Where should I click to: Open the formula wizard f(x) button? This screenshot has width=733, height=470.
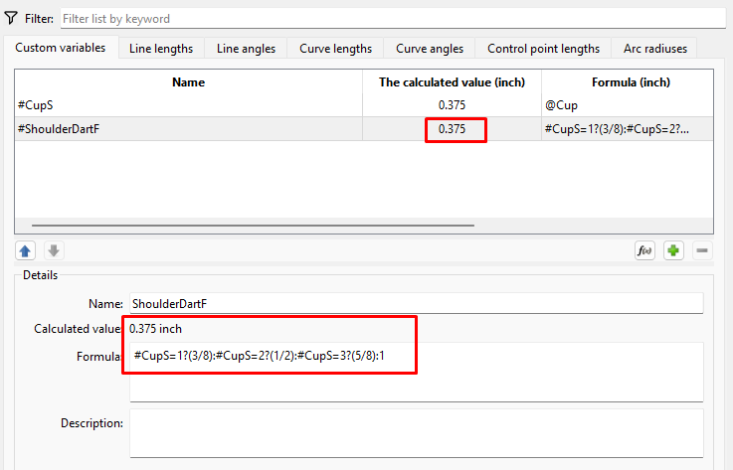[645, 251]
